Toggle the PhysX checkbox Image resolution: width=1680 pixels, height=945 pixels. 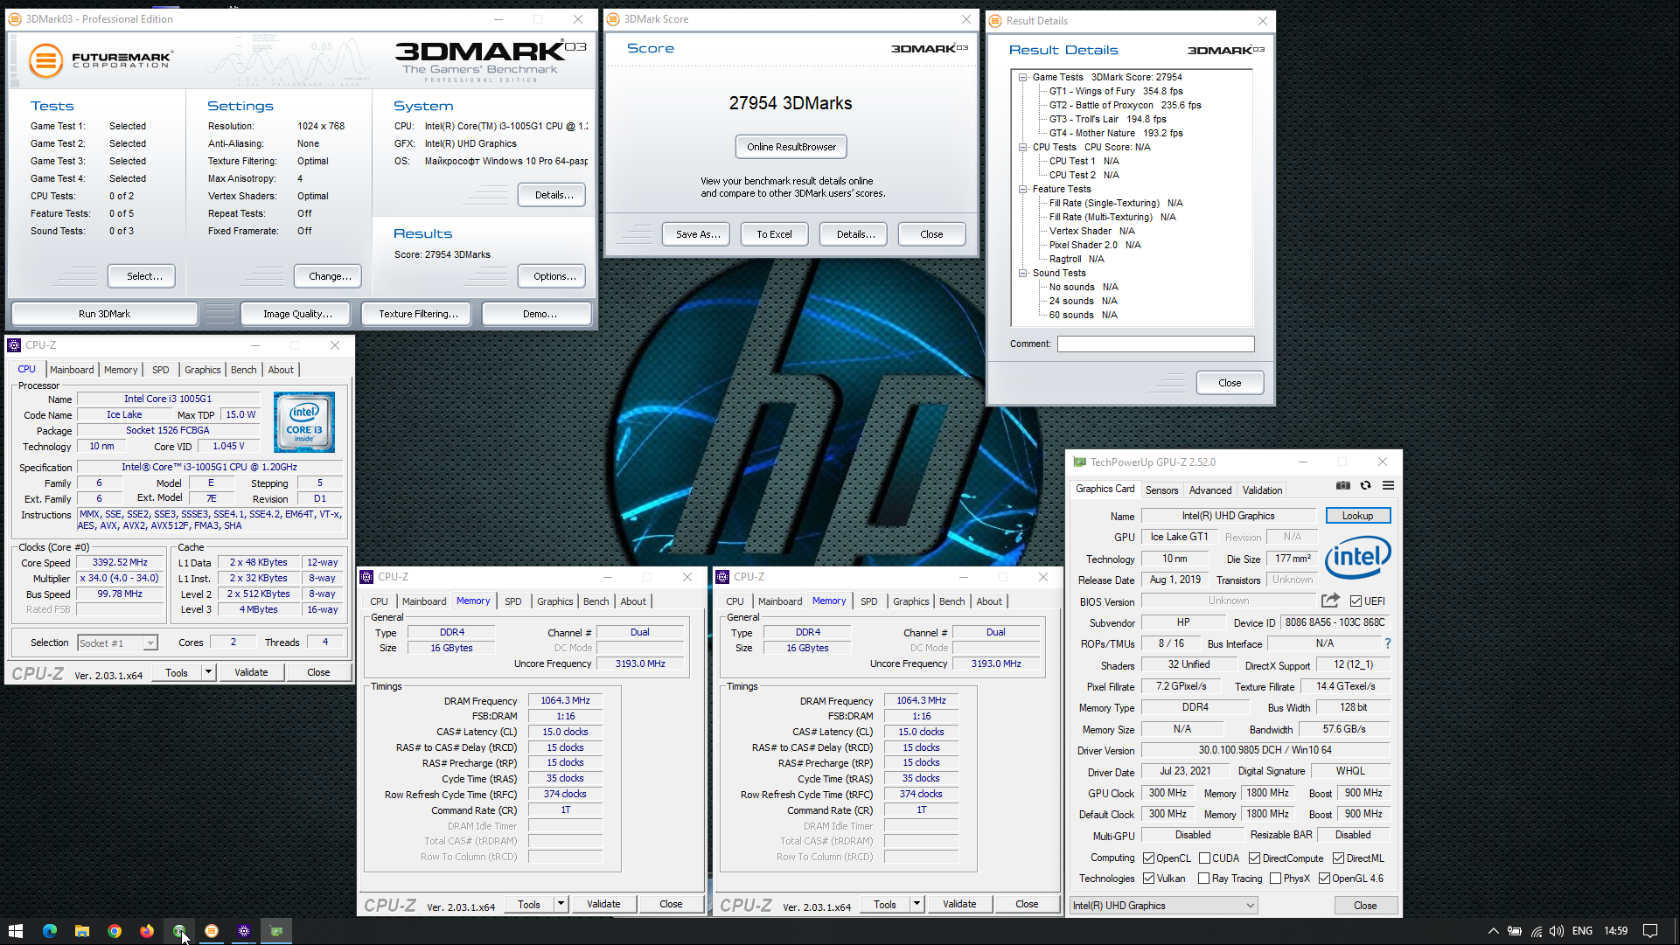point(1275,879)
